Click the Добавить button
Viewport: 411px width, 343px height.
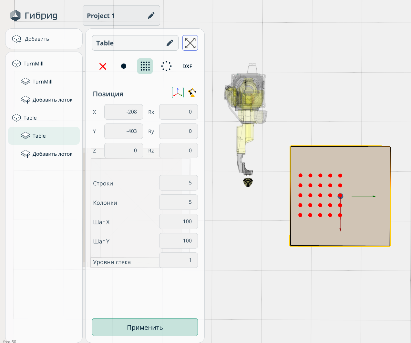click(44, 39)
